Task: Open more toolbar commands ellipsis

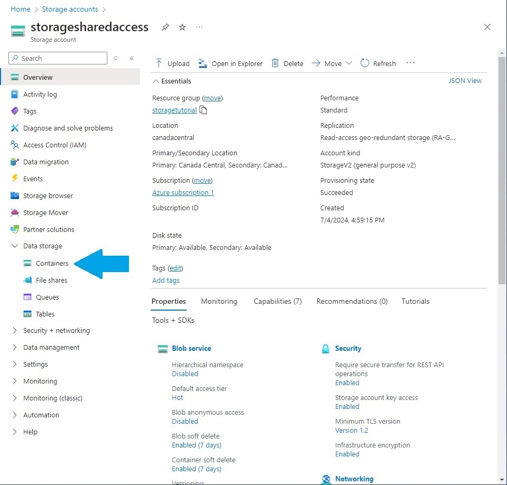Action: coord(410,63)
